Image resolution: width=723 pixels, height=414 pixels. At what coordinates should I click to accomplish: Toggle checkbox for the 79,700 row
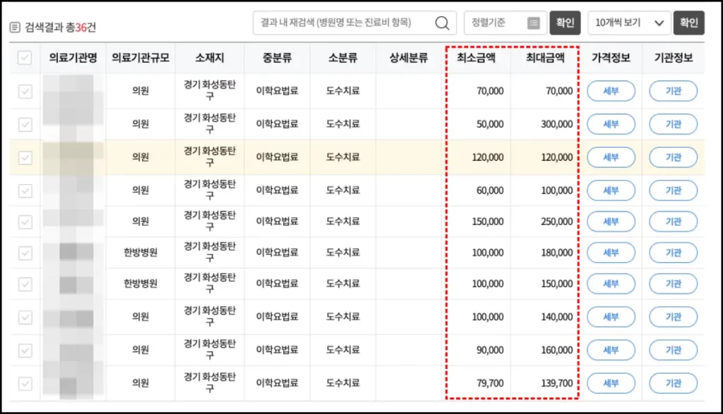pyautogui.click(x=25, y=384)
